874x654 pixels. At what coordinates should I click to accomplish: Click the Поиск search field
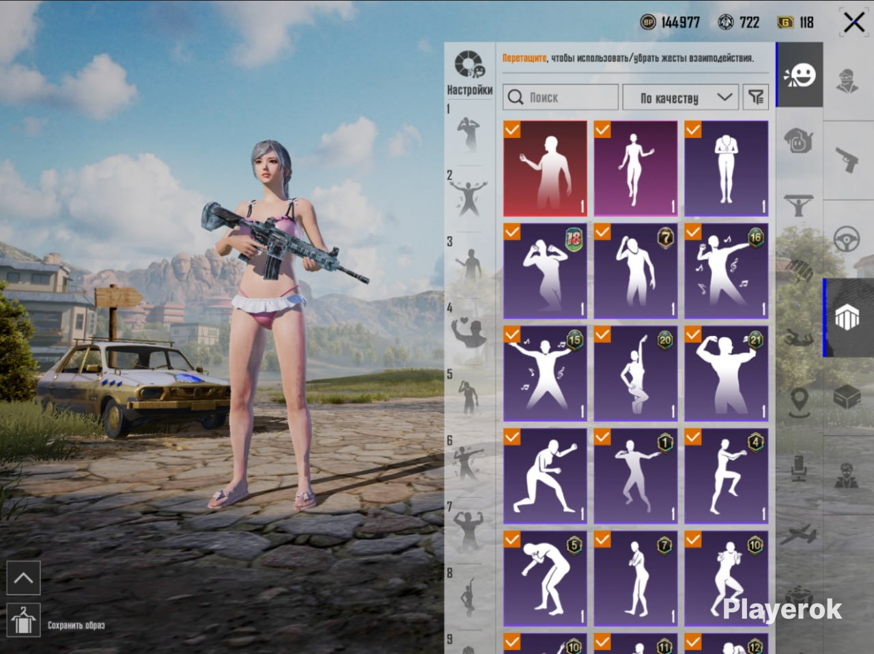coord(561,98)
